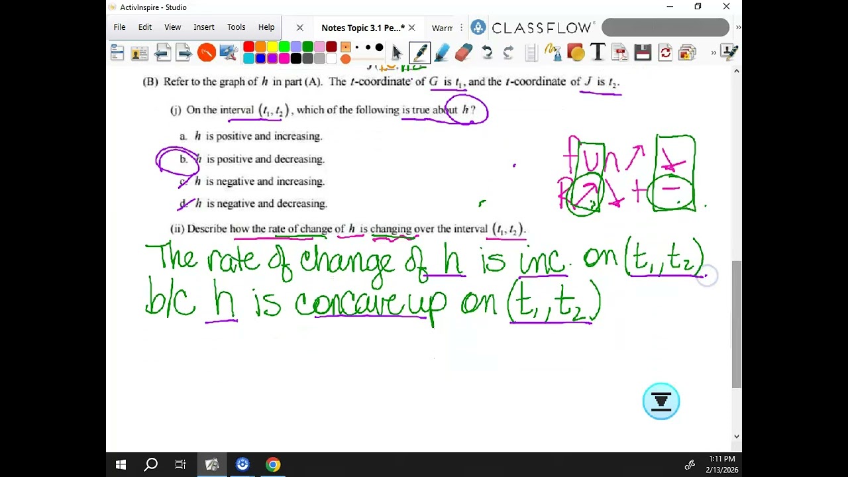Open Google Chrome from taskbar
This screenshot has height=477, width=848.
[x=273, y=464]
